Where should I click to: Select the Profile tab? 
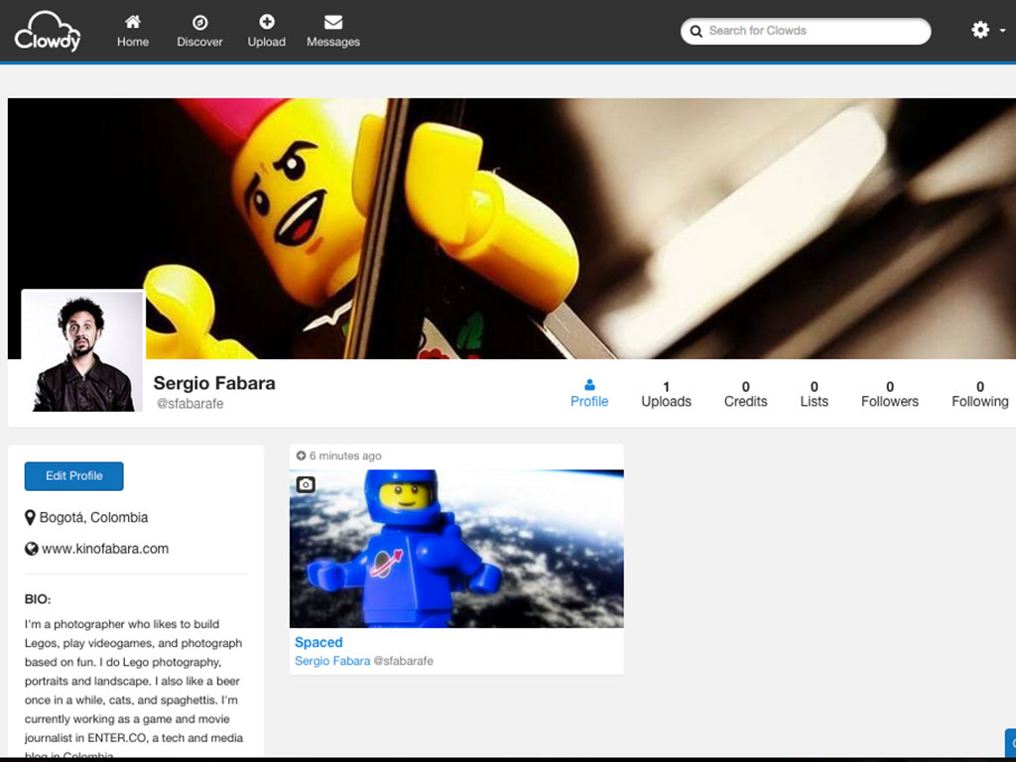(589, 393)
